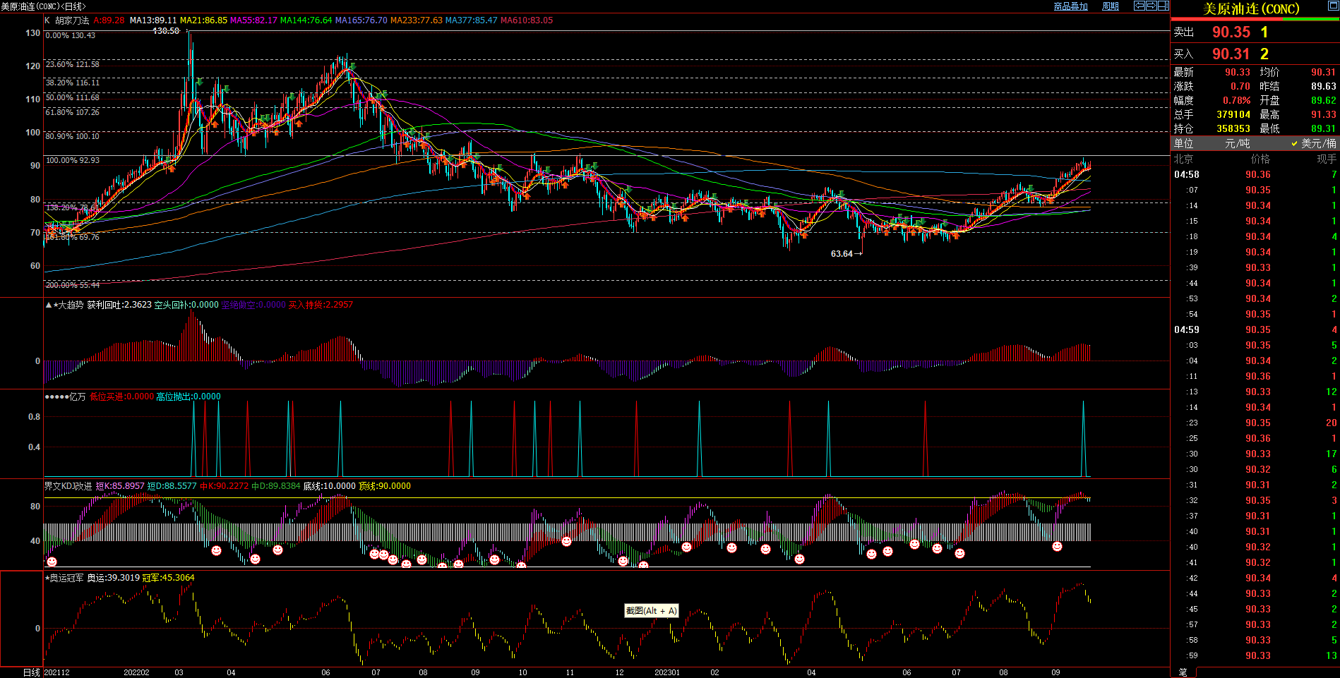Toggle the 笔 tab at bottom right

pos(1183,672)
